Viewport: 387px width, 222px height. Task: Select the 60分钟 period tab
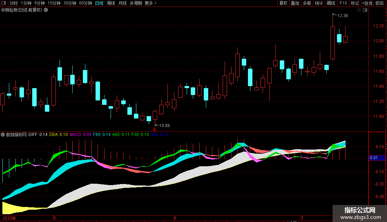pyautogui.click(x=86, y=3)
